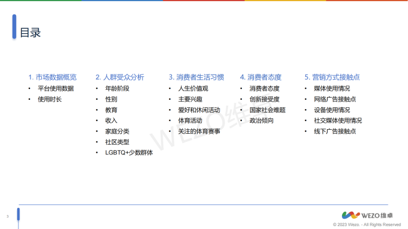Open section 1. 市场数据概览 heading
This screenshot has height=229, width=408.
(x=52, y=77)
